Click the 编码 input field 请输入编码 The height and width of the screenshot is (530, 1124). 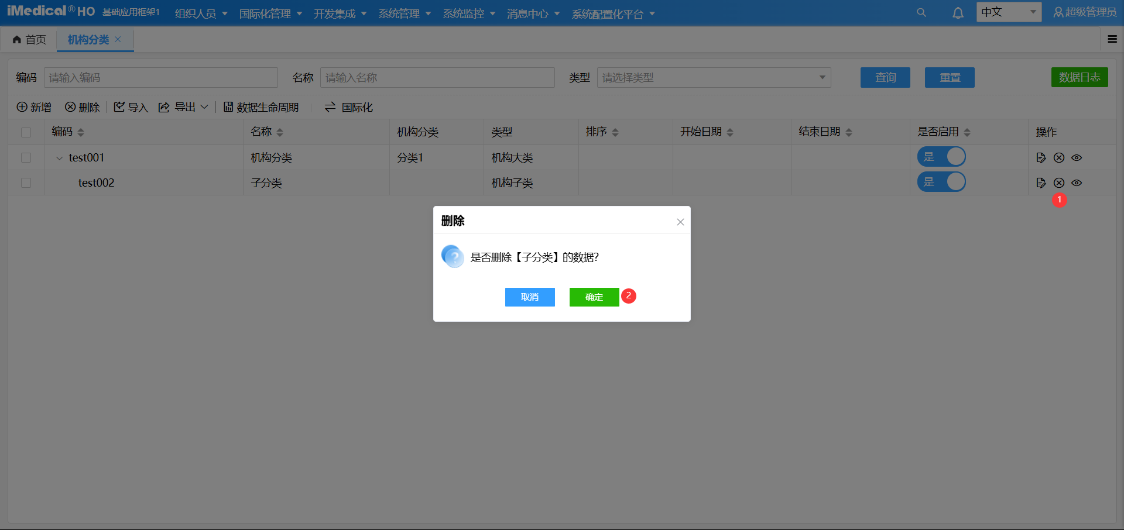coord(160,77)
